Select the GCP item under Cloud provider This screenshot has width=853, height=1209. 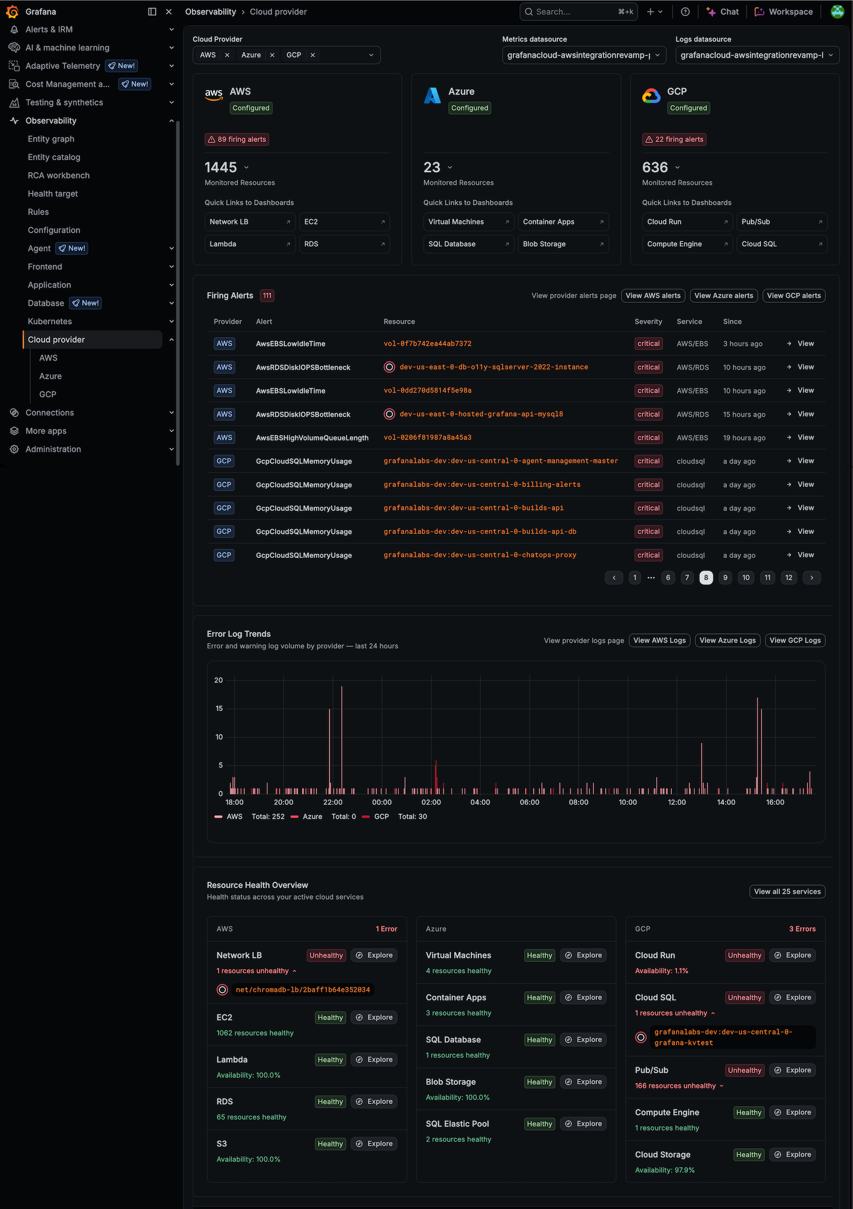[x=47, y=394]
